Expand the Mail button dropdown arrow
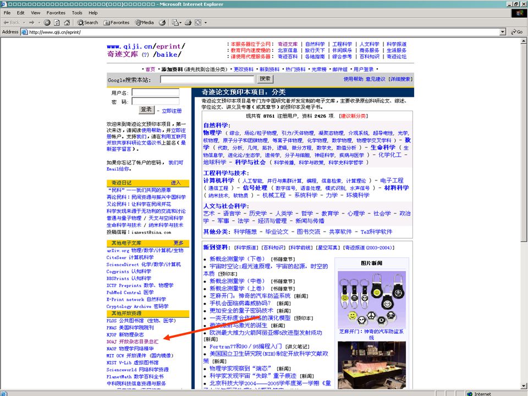This screenshot has width=528, height=396. pos(180,23)
